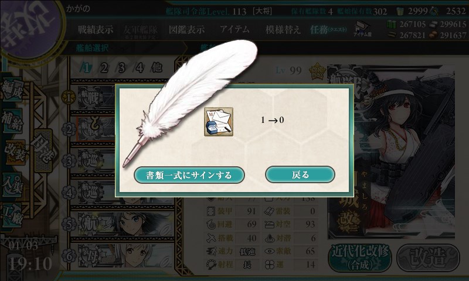This screenshot has width=469, height=281.
Task: Select ship slot 5 in the fleet list
Action: (x=122, y=224)
